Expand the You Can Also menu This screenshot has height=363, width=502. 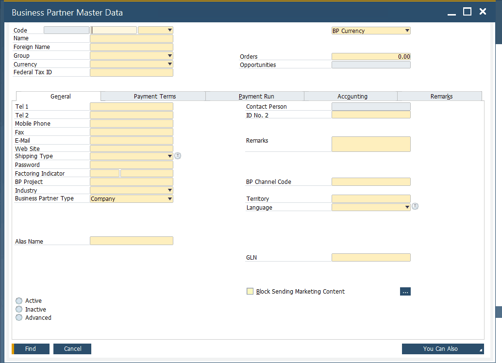click(443, 348)
